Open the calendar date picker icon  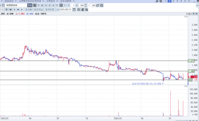pos(74,10)
